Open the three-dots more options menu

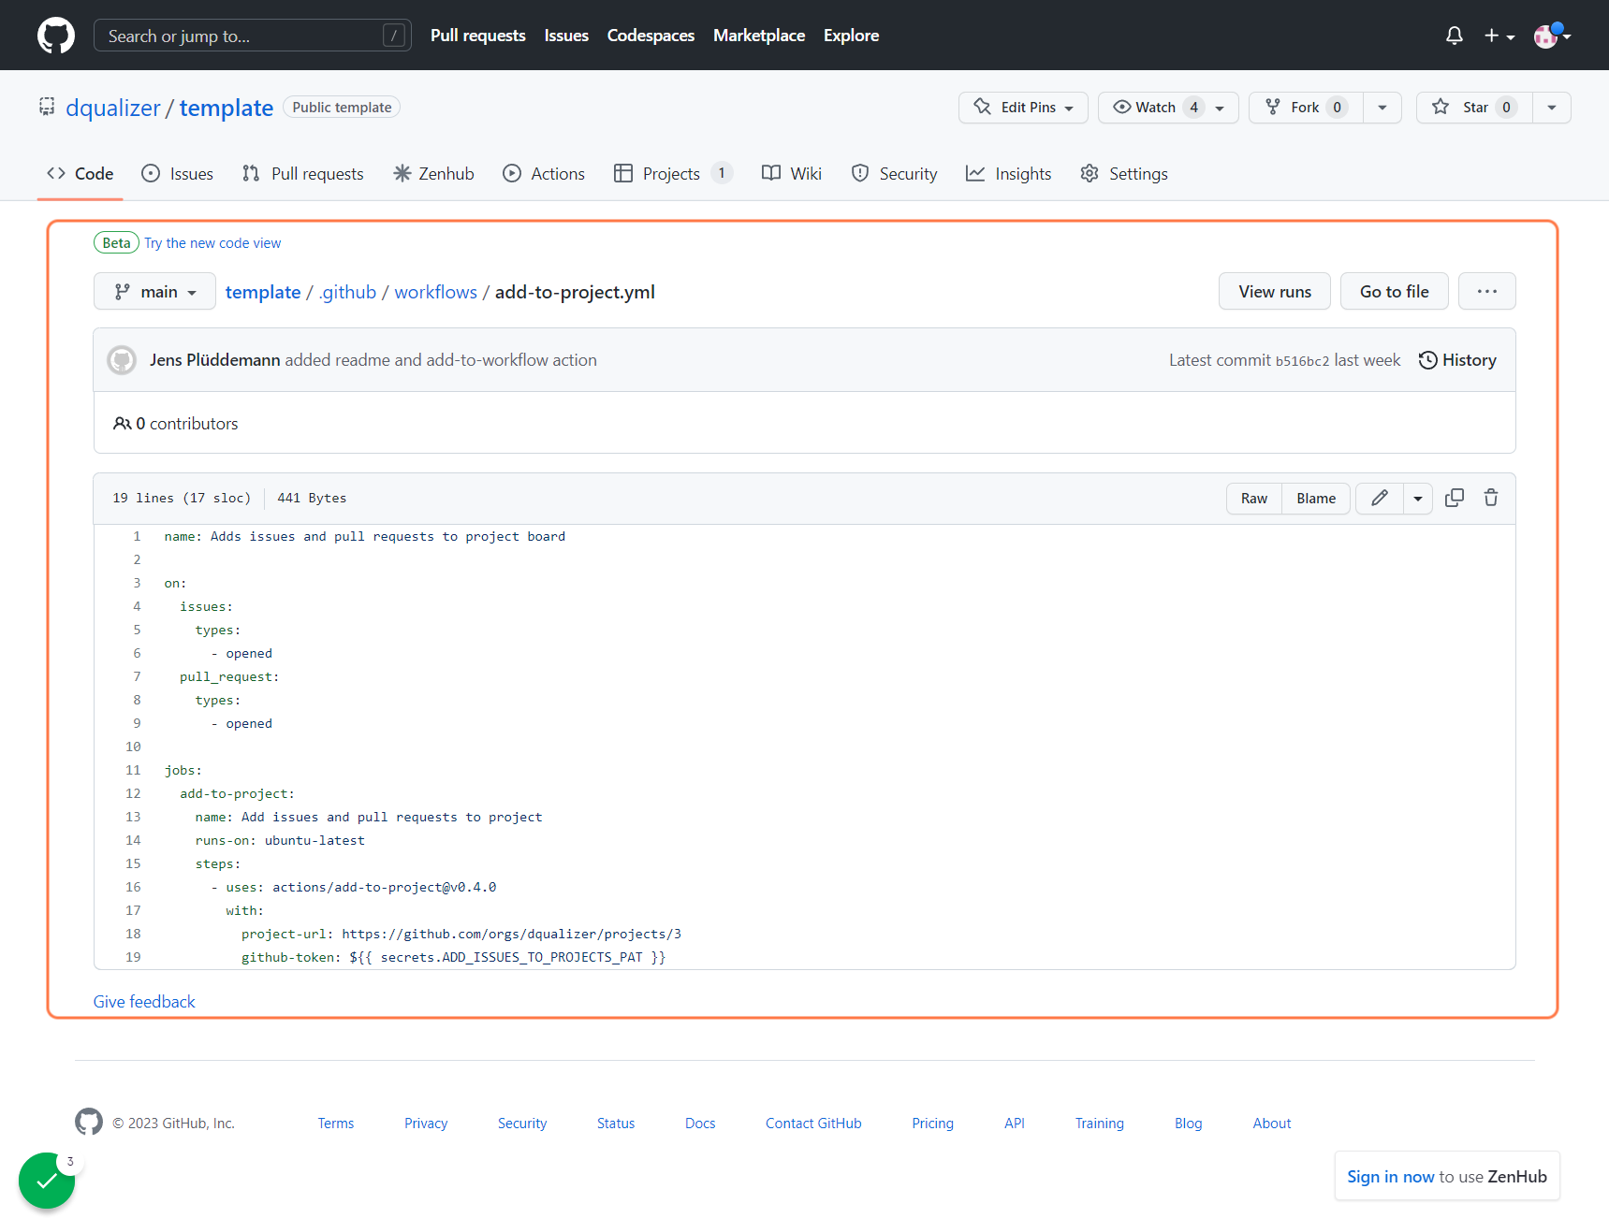tap(1487, 292)
